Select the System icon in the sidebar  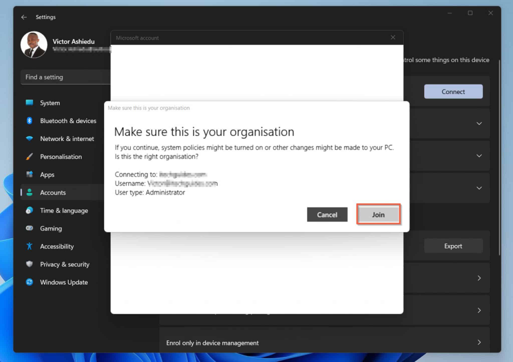[x=29, y=103]
